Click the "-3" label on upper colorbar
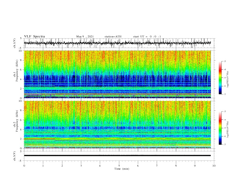 (224, 61)
